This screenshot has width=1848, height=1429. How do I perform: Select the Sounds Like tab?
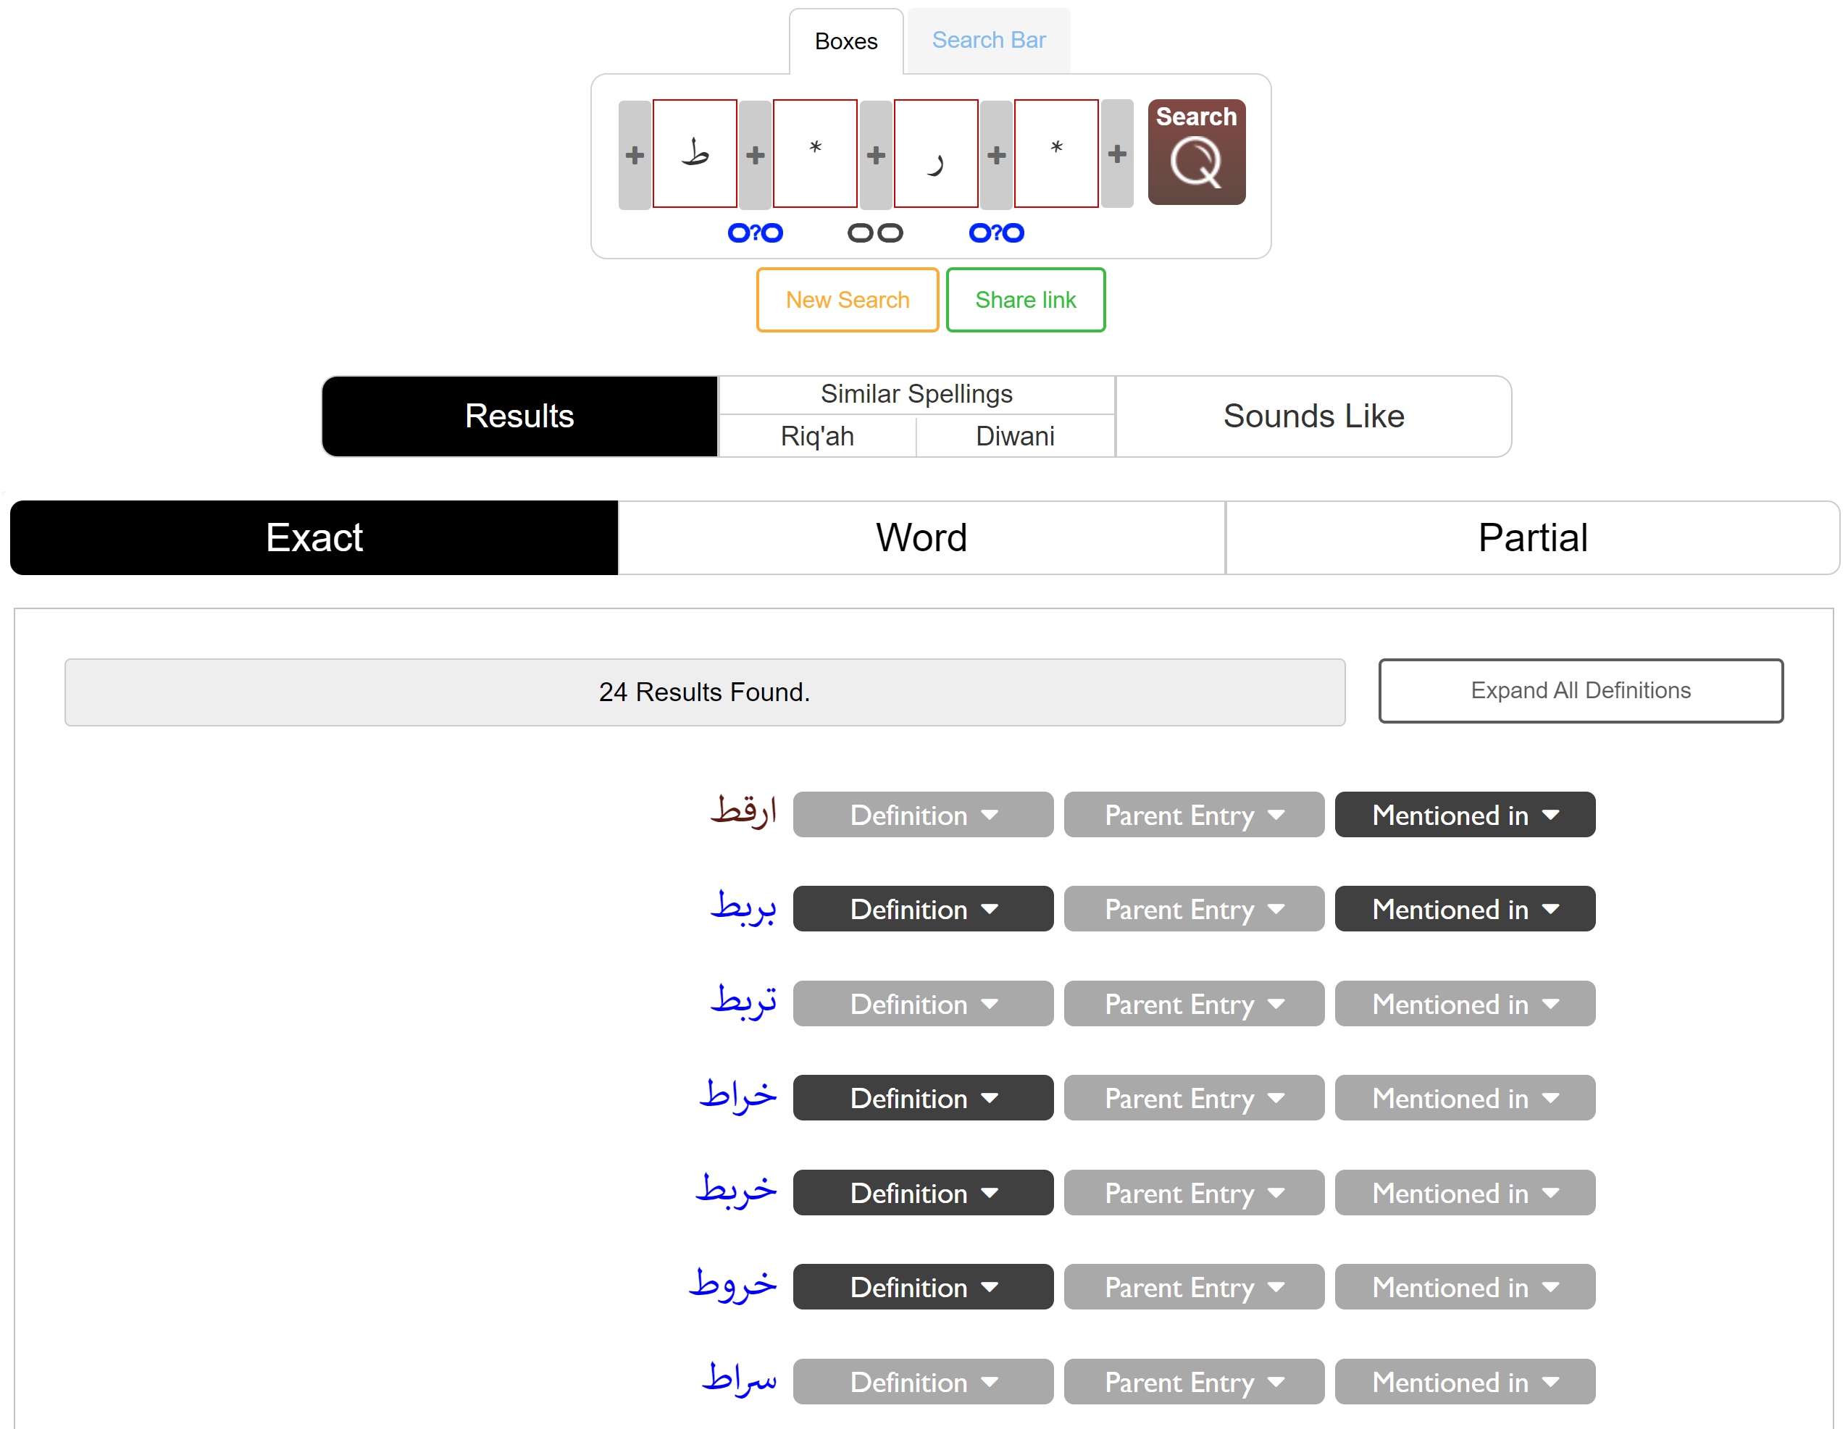pos(1313,416)
